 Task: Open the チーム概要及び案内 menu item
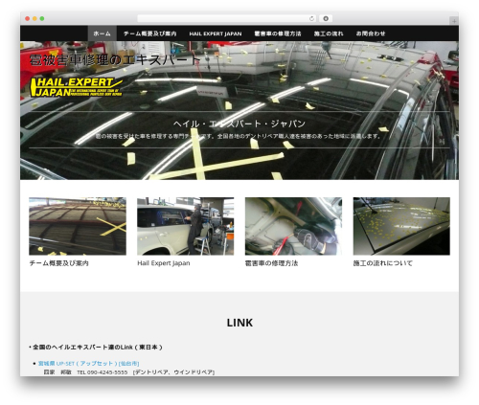click(149, 34)
